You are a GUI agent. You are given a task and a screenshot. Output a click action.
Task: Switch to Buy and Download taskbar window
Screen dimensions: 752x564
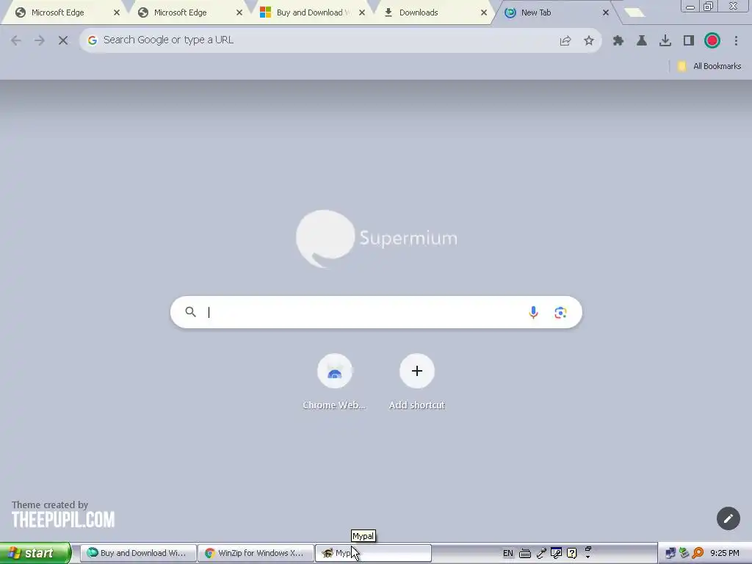pos(138,553)
